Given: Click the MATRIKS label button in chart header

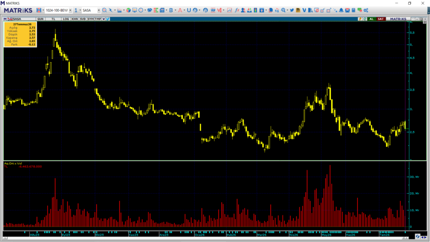Looking at the screenshot, I should point(398,19).
